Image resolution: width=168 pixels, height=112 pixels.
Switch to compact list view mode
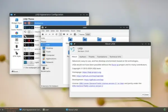67,34
